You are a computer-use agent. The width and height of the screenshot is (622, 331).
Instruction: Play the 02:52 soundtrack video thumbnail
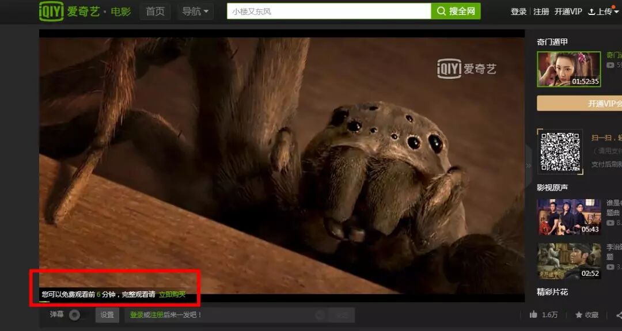click(x=569, y=261)
